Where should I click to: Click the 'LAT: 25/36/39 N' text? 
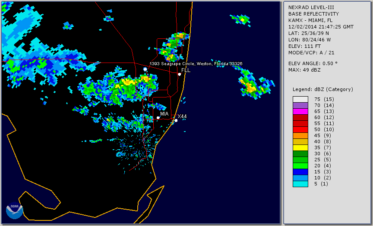coord(309,33)
